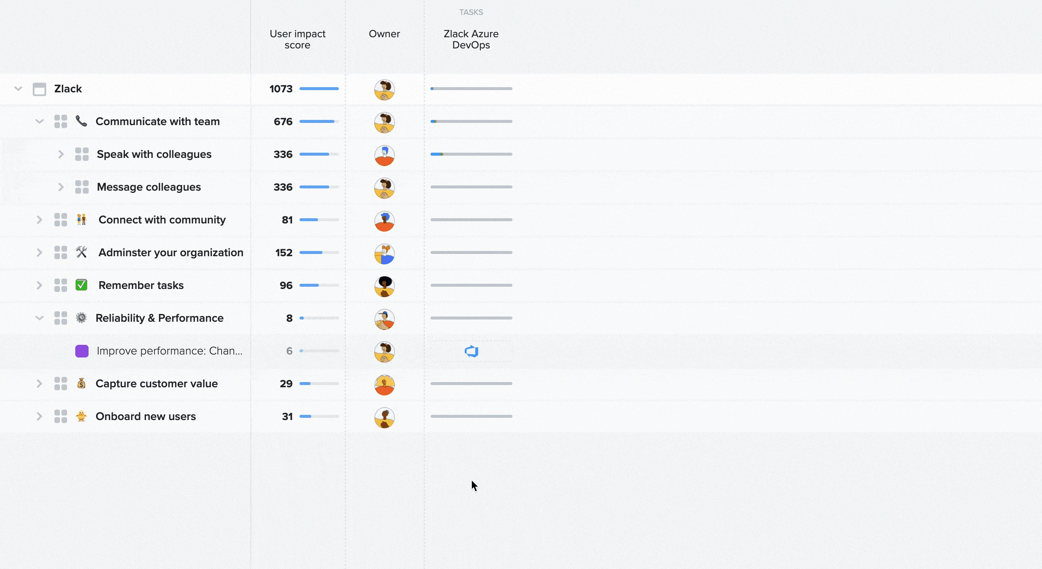Open the owner avatar for Improve performance
This screenshot has height=569, width=1042.
coord(384,352)
